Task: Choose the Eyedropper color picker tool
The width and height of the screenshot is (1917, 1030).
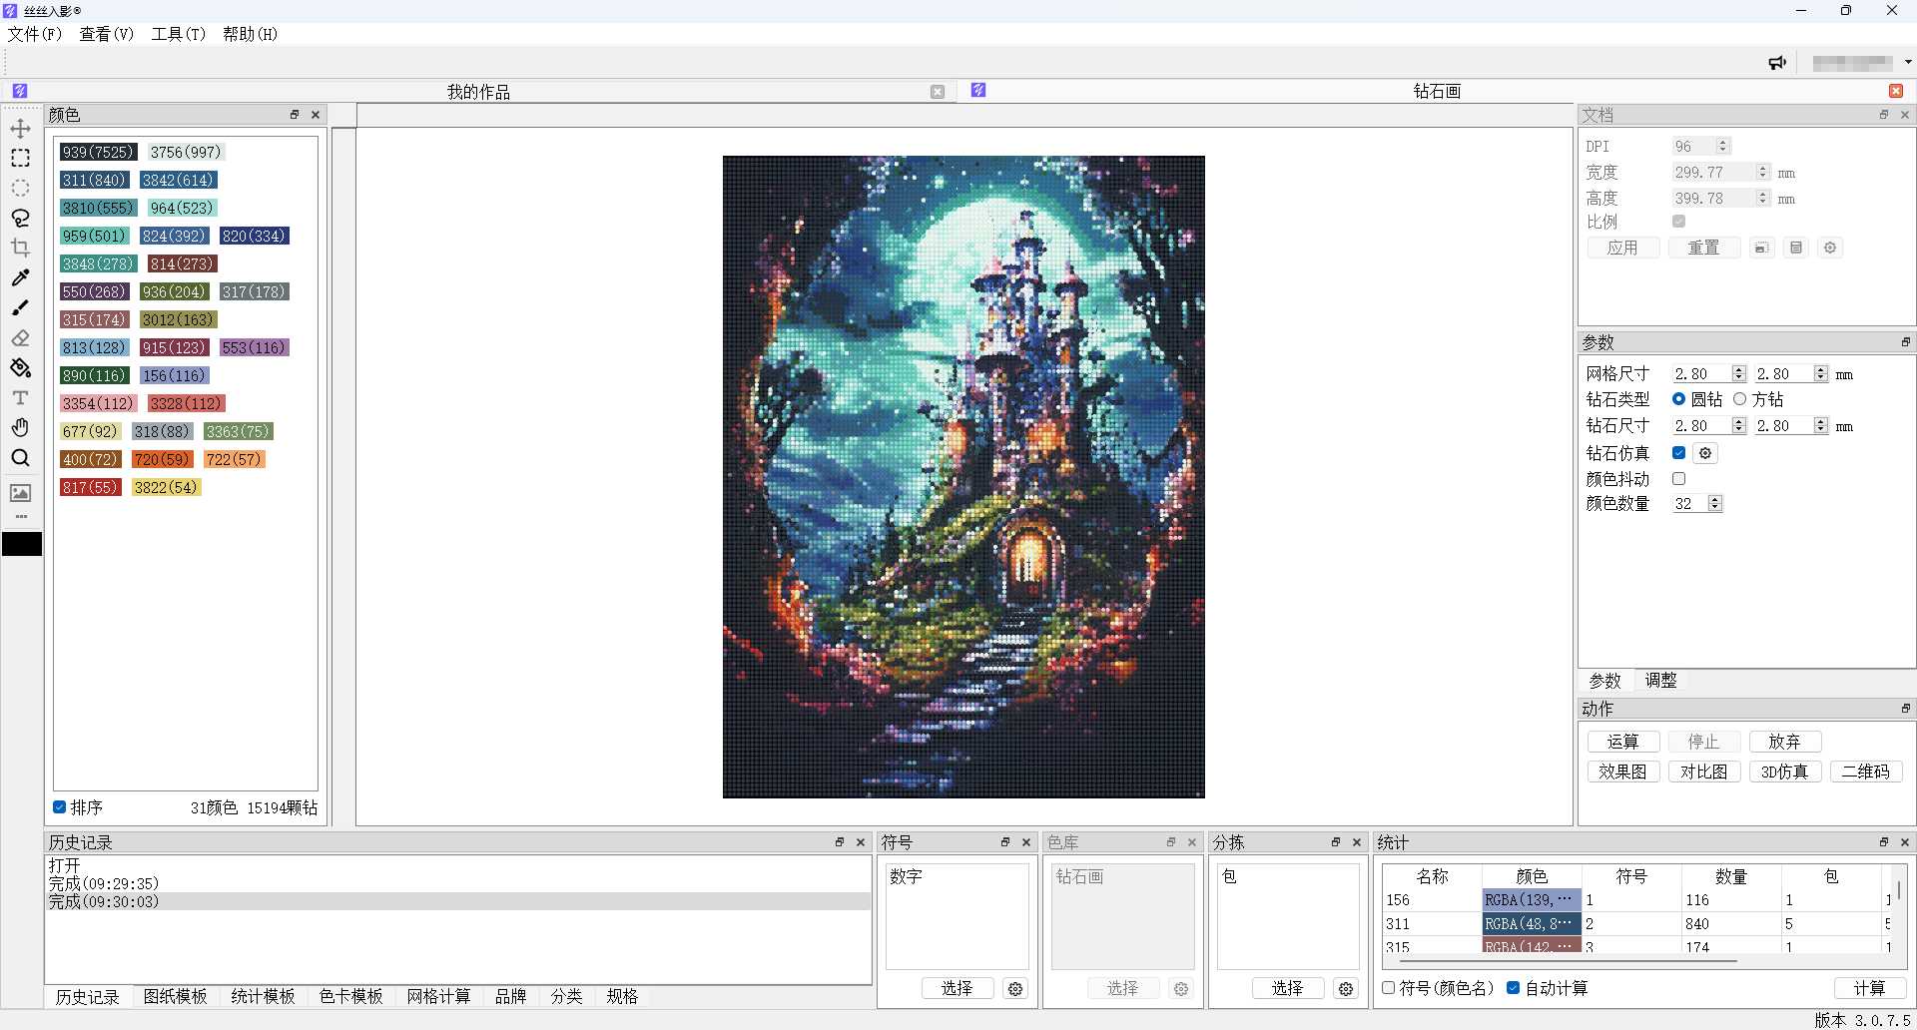Action: coord(20,277)
